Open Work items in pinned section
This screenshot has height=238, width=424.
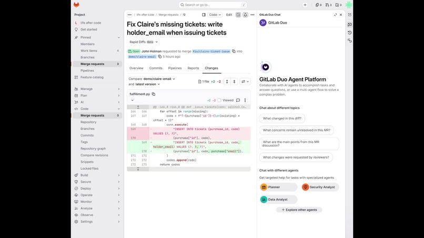coord(97,51)
